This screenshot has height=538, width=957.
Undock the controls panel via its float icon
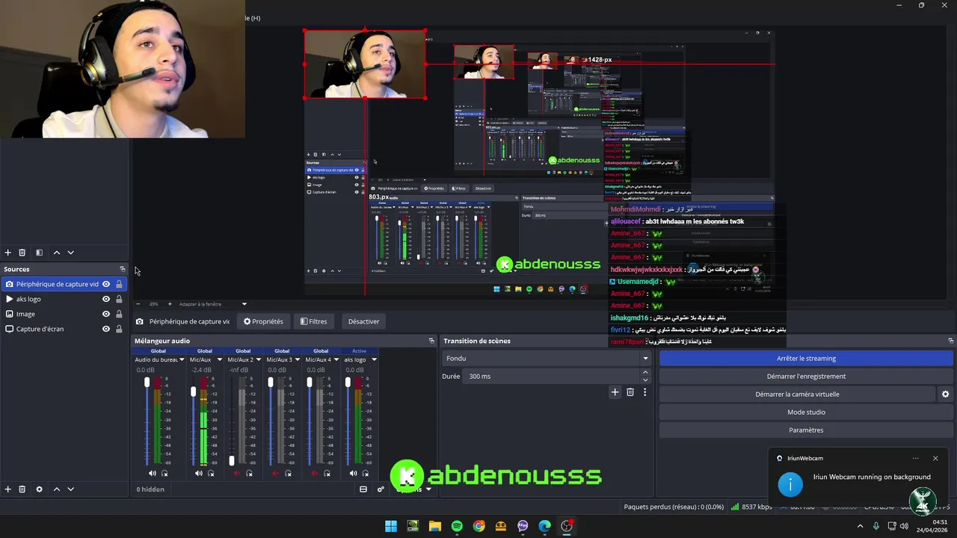[950, 341]
